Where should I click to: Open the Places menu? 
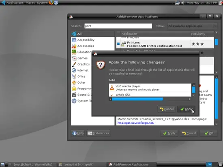pos(30,3)
